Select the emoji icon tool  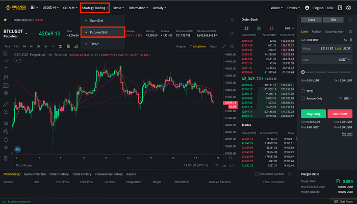point(6,93)
